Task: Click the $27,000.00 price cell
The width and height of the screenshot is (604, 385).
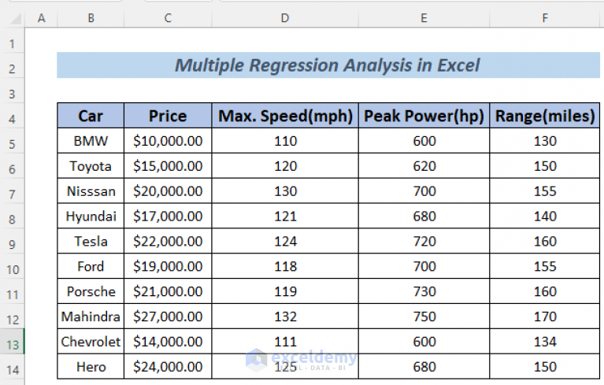Action: pos(168,316)
